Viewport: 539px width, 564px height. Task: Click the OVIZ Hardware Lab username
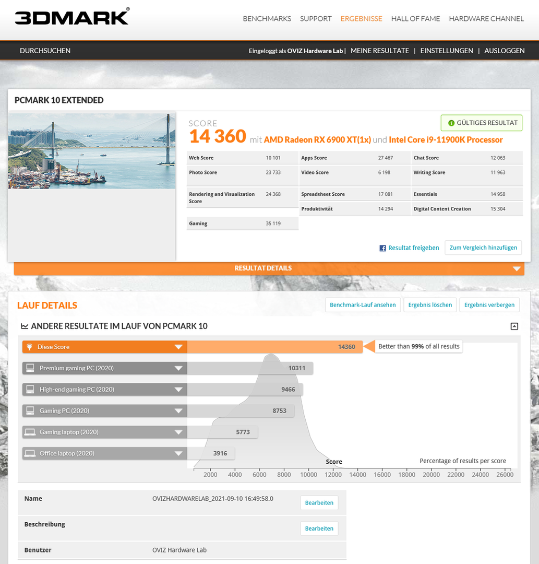click(x=315, y=51)
